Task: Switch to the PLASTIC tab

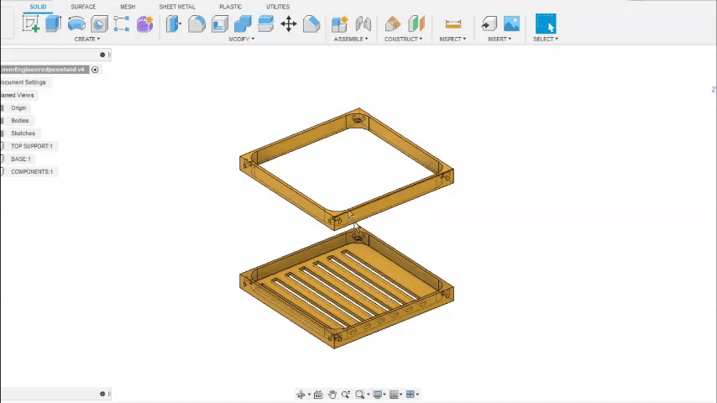Action: [x=230, y=7]
